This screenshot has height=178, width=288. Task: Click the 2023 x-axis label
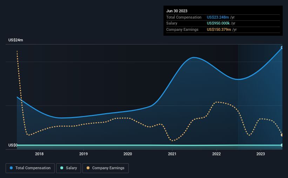[x=261, y=154]
